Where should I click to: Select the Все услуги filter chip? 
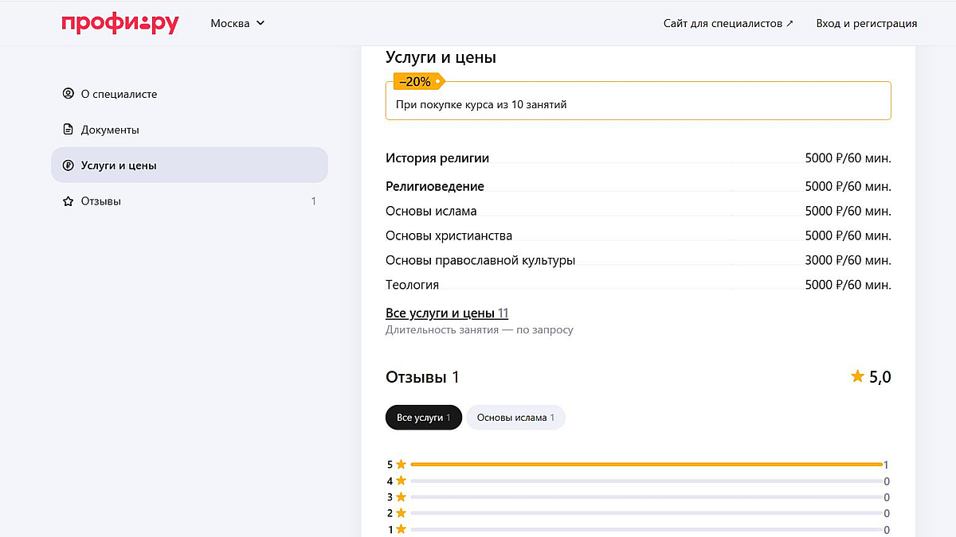coord(423,418)
